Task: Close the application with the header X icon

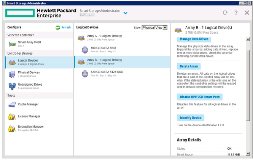Action: click(x=247, y=13)
